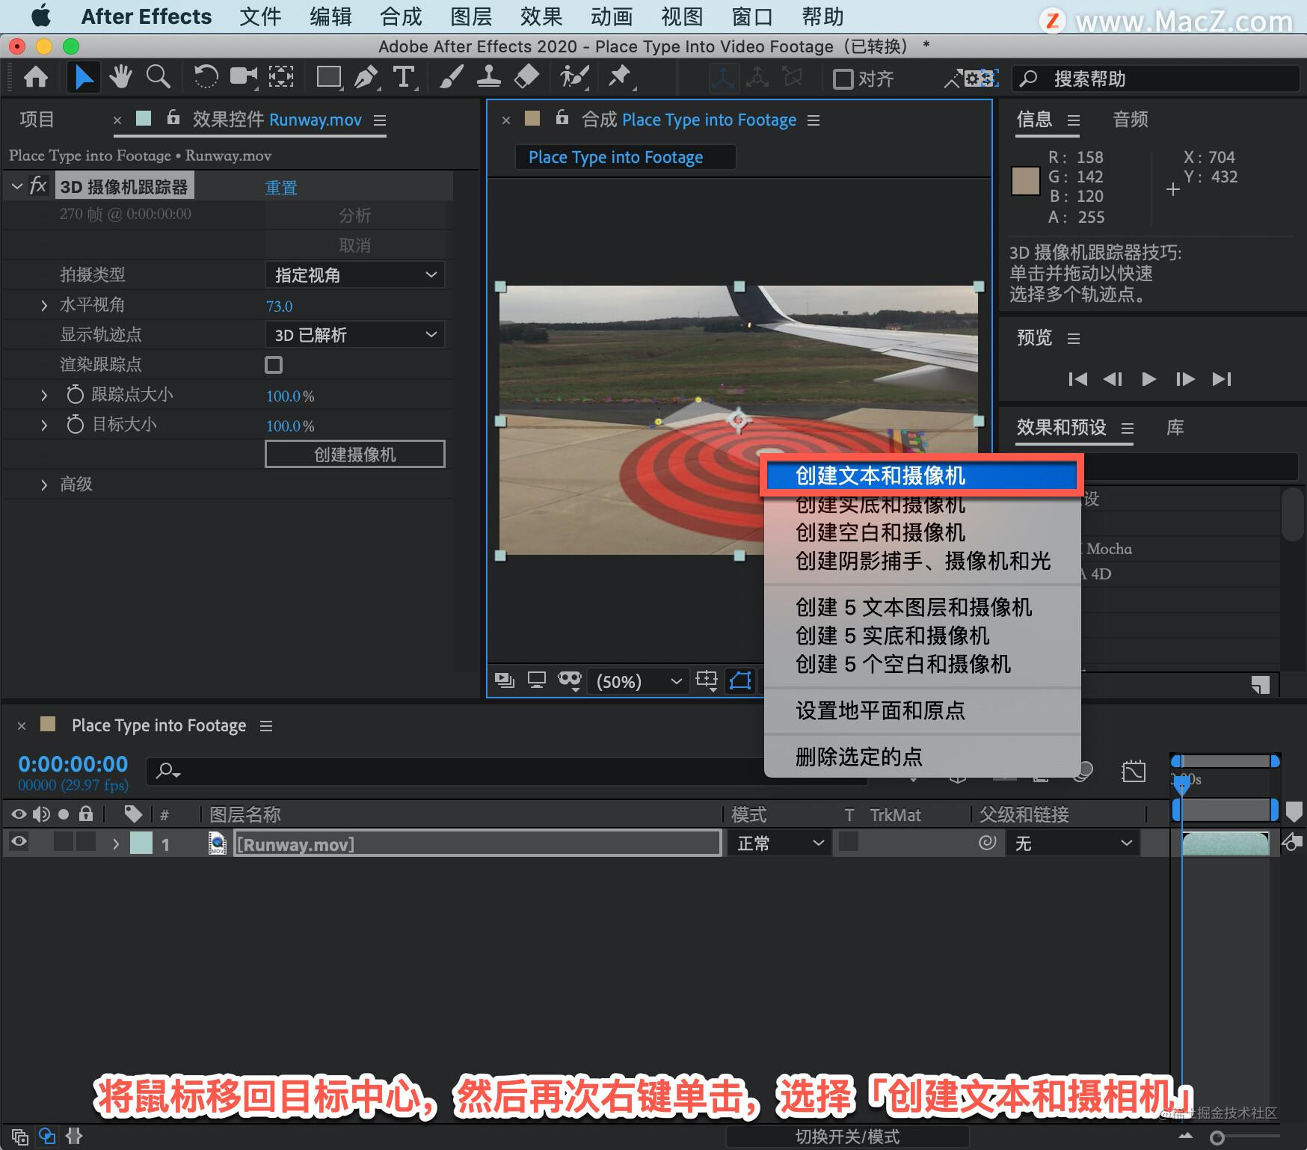Screen dimensions: 1307x1150
Task: Expand the 高级 section
Action: coord(43,485)
